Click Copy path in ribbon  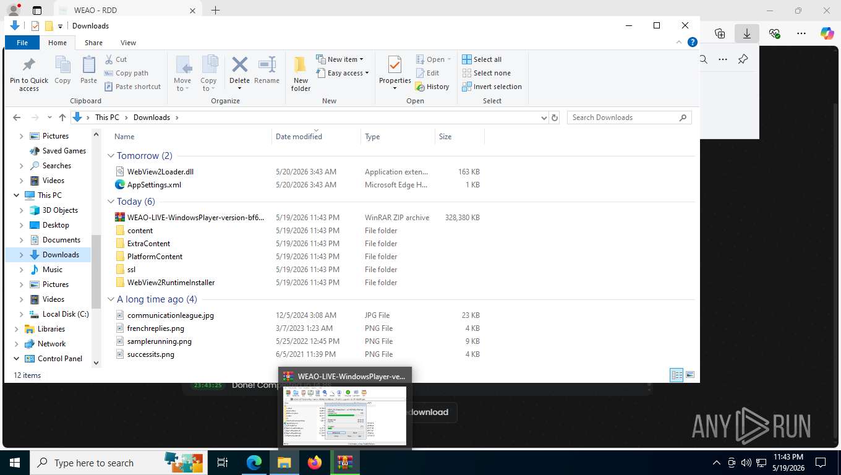tap(126, 73)
